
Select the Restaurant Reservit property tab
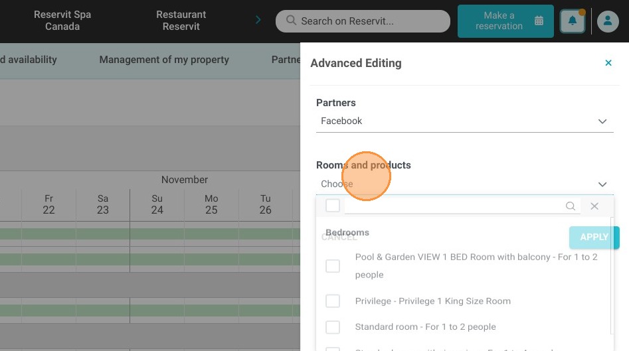pyautogui.click(x=181, y=21)
